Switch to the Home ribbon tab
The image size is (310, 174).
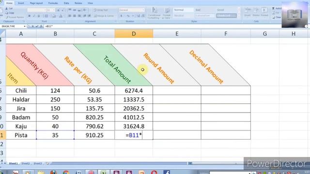pyautogui.click(x=9, y=3)
